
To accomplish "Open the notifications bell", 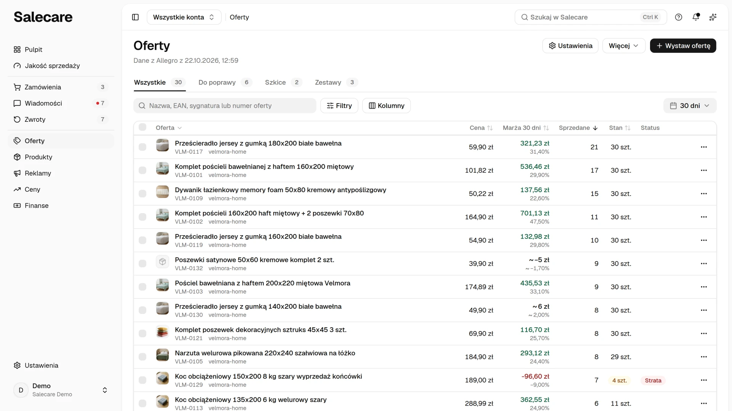I will (696, 17).
